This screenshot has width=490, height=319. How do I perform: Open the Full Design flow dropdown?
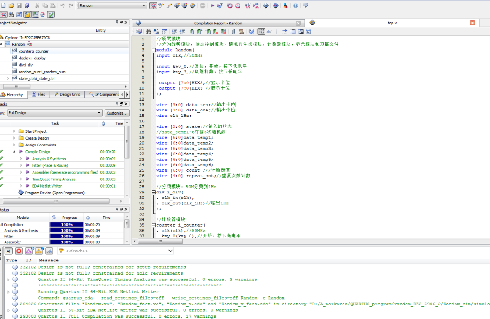pos(54,113)
